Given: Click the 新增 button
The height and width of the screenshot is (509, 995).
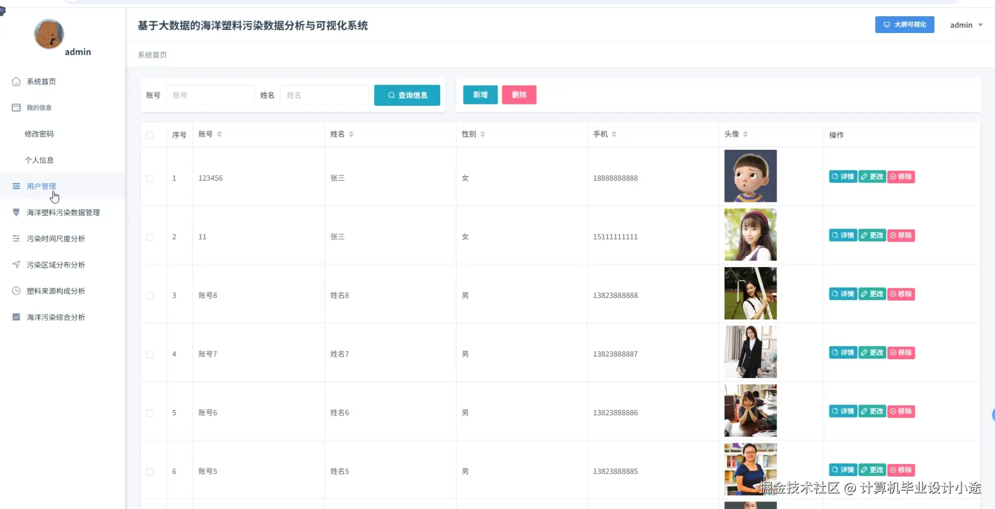Looking at the screenshot, I should pyautogui.click(x=480, y=95).
